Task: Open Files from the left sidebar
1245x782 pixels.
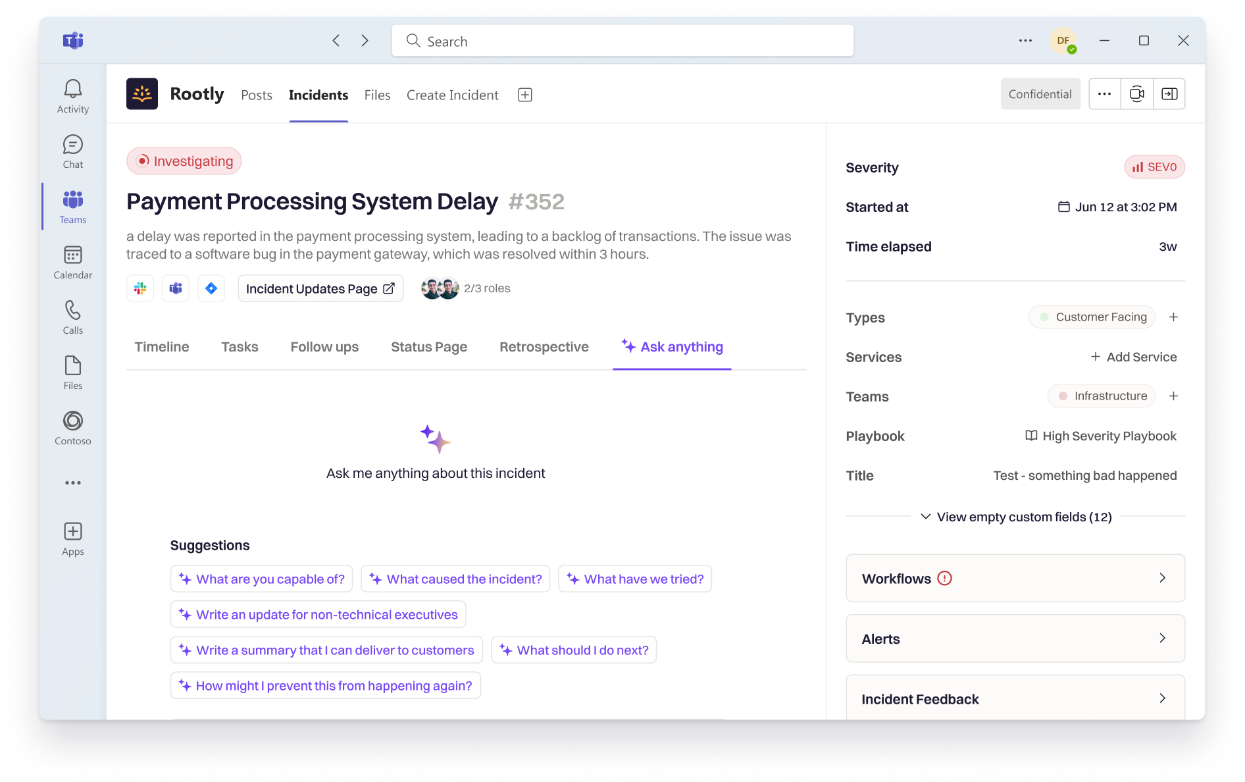Action: point(72,373)
